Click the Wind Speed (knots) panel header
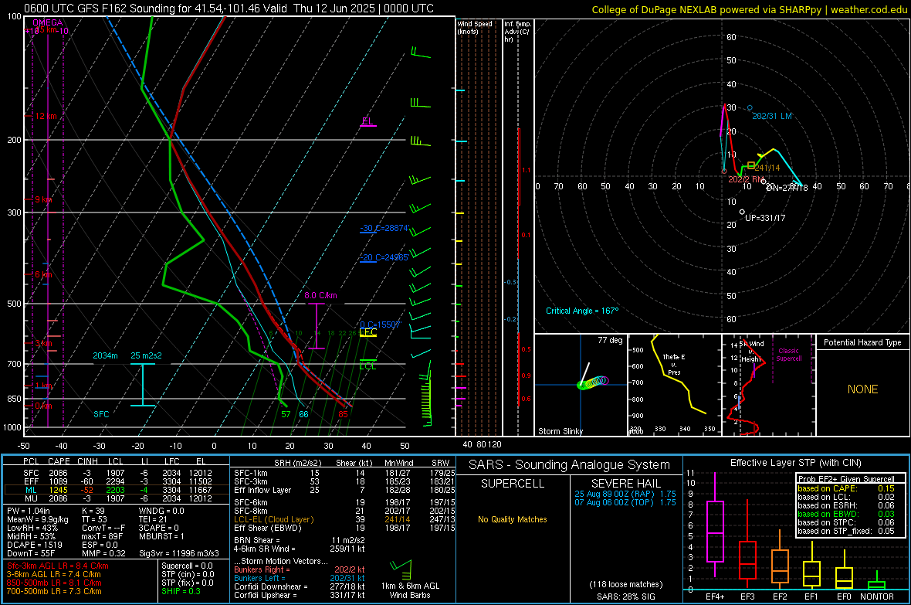The width and height of the screenshot is (911, 605). coord(475,27)
